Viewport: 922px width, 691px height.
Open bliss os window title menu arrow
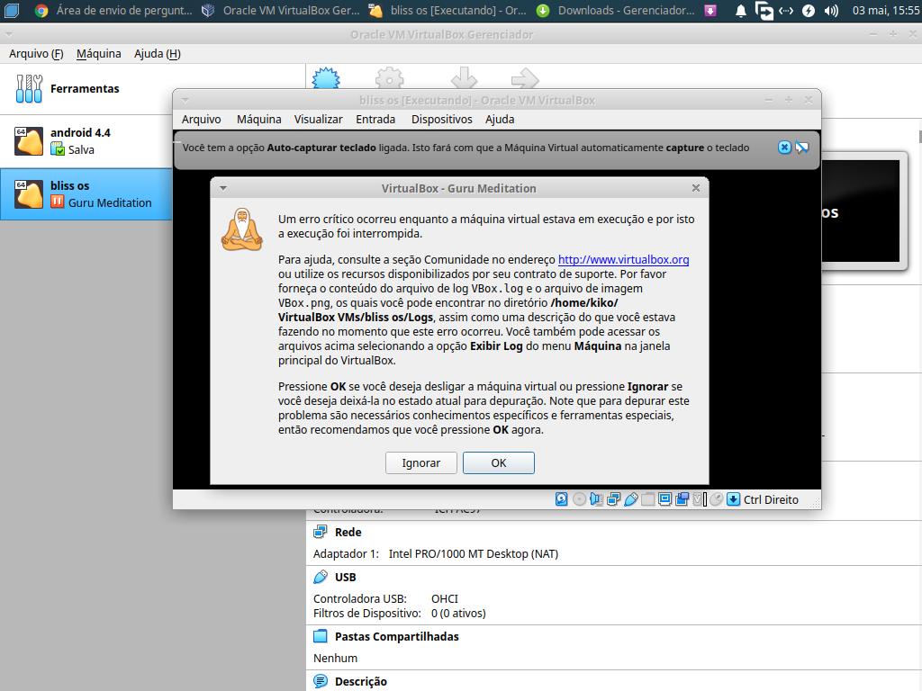[185, 101]
